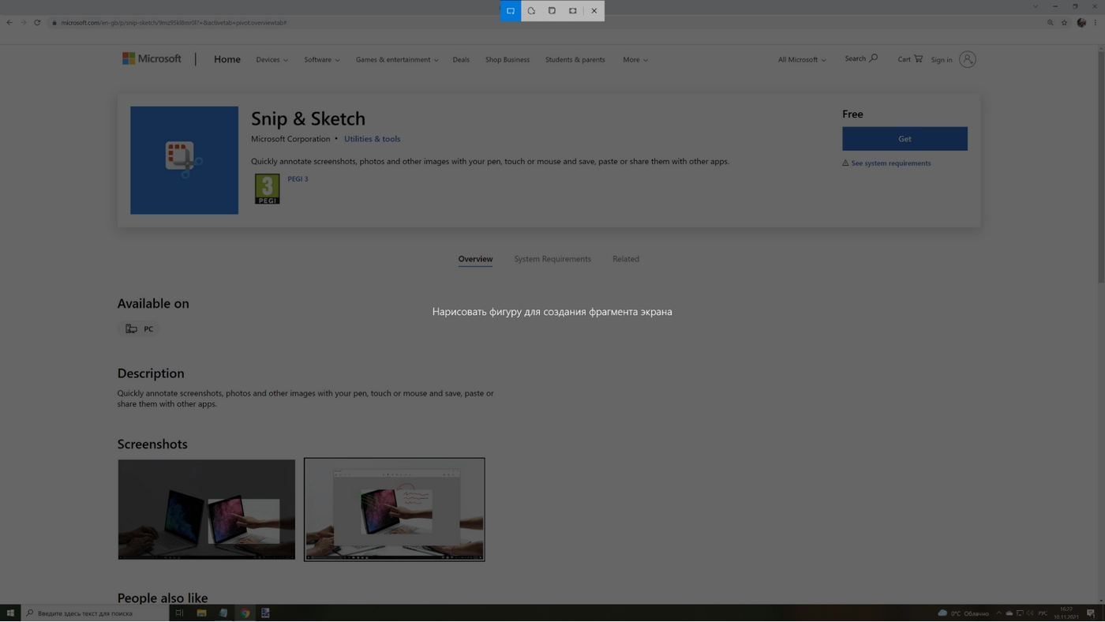Show hidden system tray icons
This screenshot has width=1105, height=622.
[998, 613]
